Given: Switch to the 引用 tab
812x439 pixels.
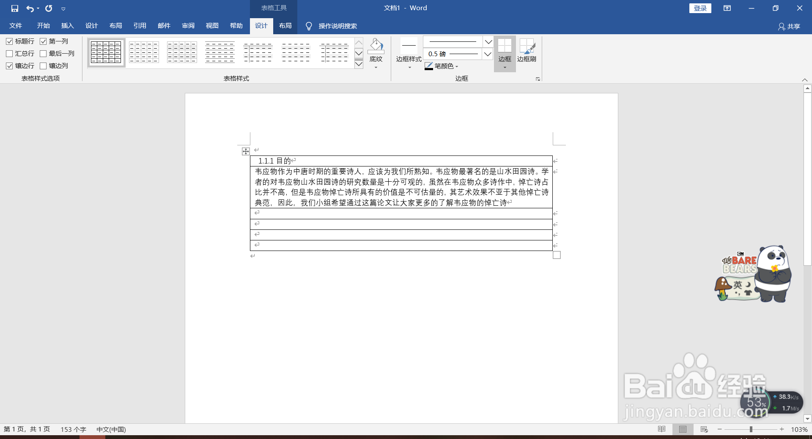Looking at the screenshot, I should pyautogui.click(x=140, y=26).
